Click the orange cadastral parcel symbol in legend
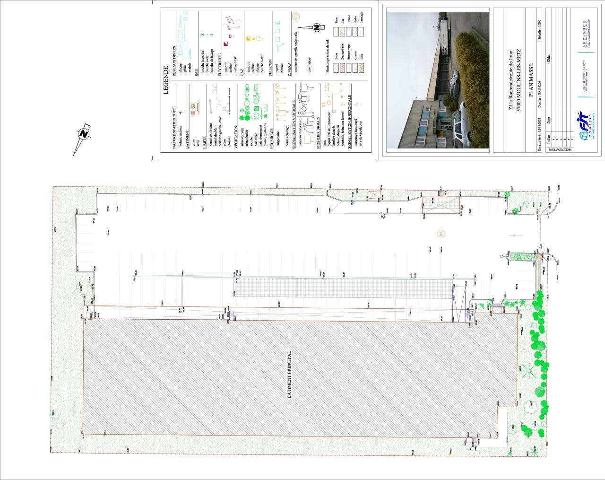605x480 pixels. pos(297,16)
